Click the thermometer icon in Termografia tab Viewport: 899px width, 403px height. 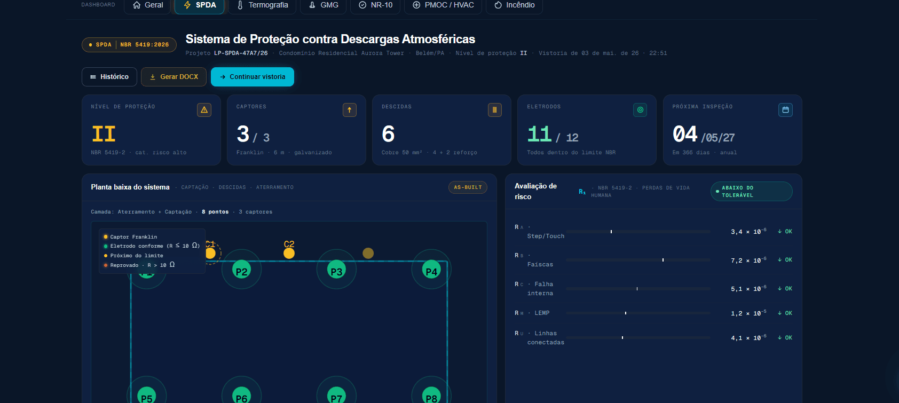240,5
